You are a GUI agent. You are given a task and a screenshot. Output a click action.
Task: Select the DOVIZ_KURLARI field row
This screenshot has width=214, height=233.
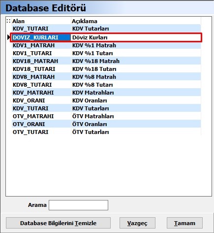click(106, 37)
